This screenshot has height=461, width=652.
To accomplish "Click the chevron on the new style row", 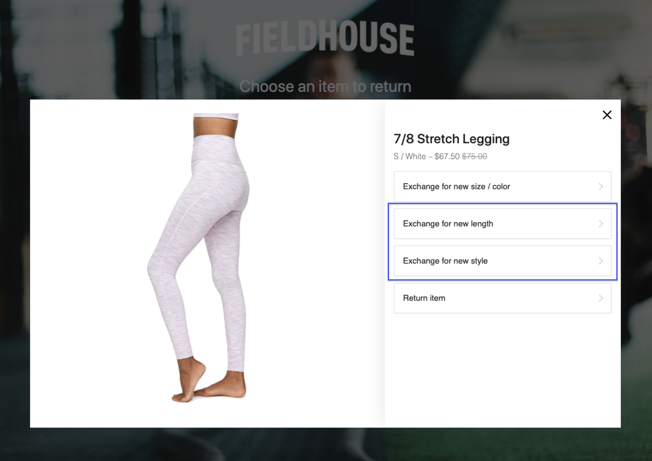I will [601, 261].
